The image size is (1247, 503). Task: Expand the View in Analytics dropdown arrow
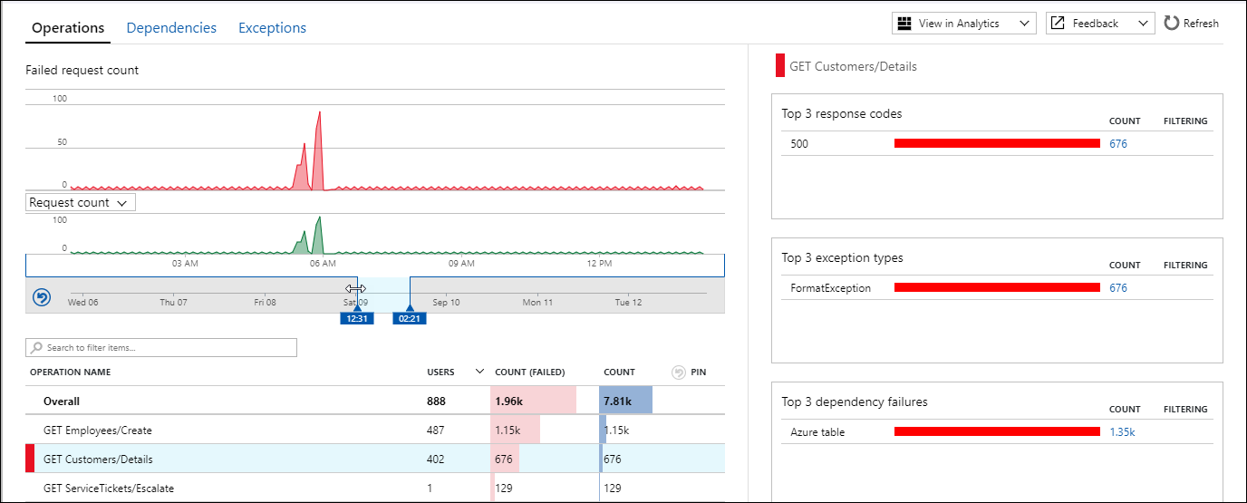point(1024,24)
